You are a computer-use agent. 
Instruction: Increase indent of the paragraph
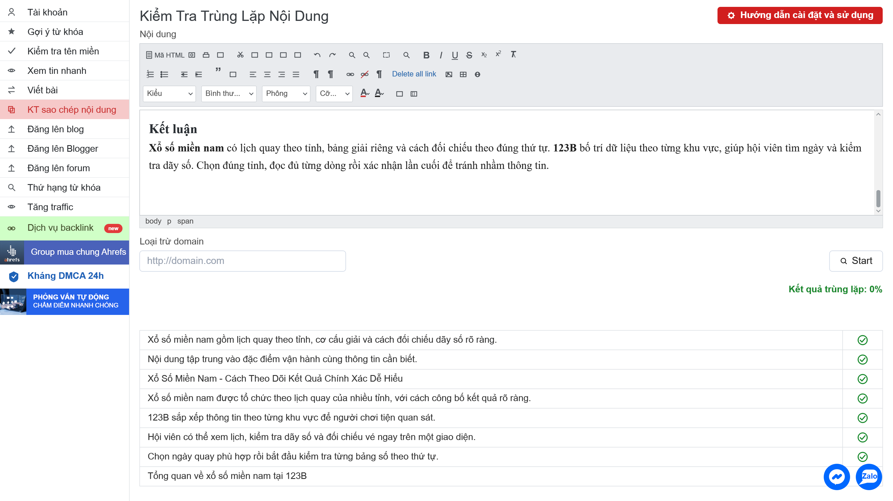pyautogui.click(x=199, y=74)
